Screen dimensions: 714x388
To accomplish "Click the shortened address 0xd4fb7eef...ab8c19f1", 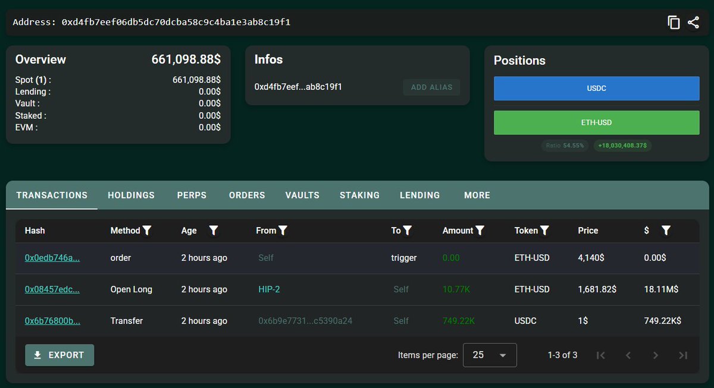I will tap(298, 87).
